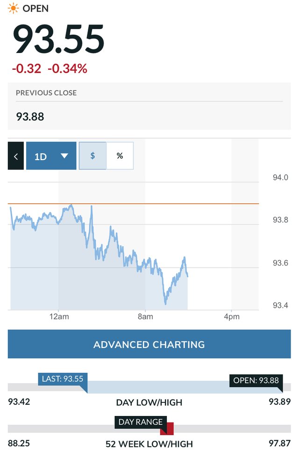Click the -0.34% change figure

pyautogui.click(x=67, y=69)
